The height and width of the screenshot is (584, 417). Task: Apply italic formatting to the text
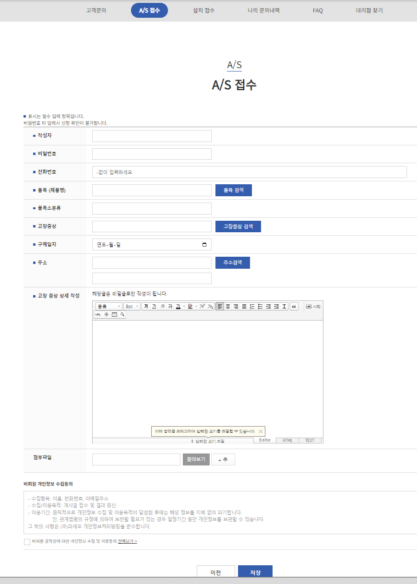click(x=161, y=306)
